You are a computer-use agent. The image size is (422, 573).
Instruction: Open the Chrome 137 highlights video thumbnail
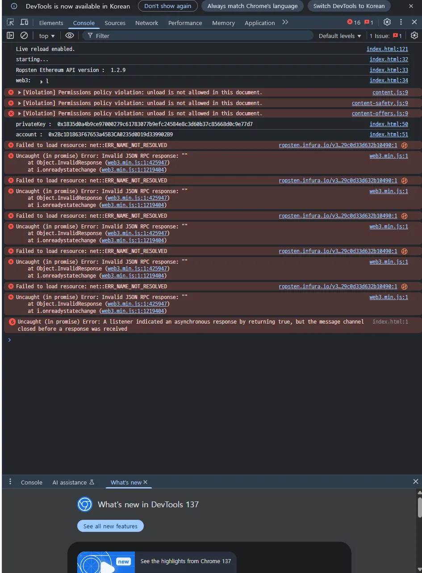(106, 562)
